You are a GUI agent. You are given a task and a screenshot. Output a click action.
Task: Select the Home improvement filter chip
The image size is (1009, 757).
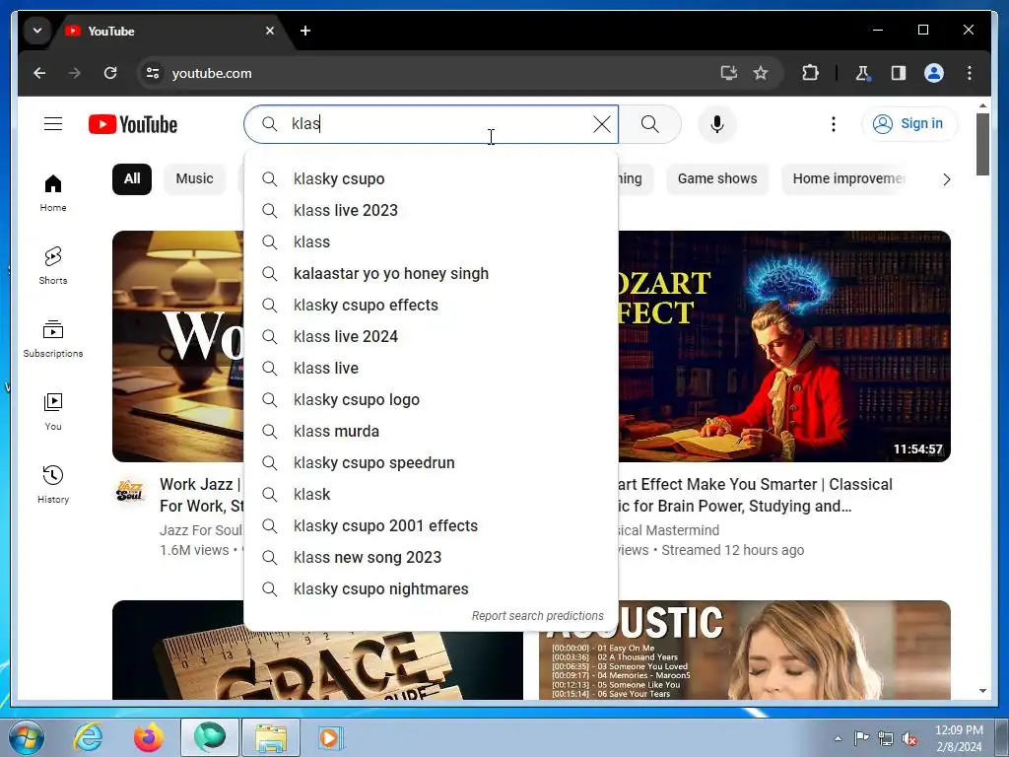click(x=845, y=179)
